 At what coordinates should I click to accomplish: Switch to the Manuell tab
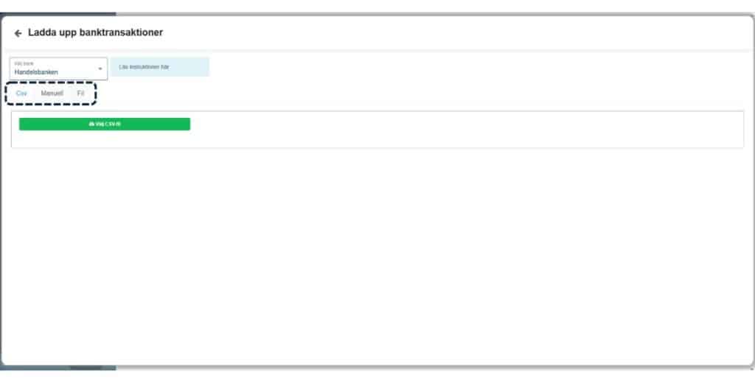pyautogui.click(x=52, y=94)
